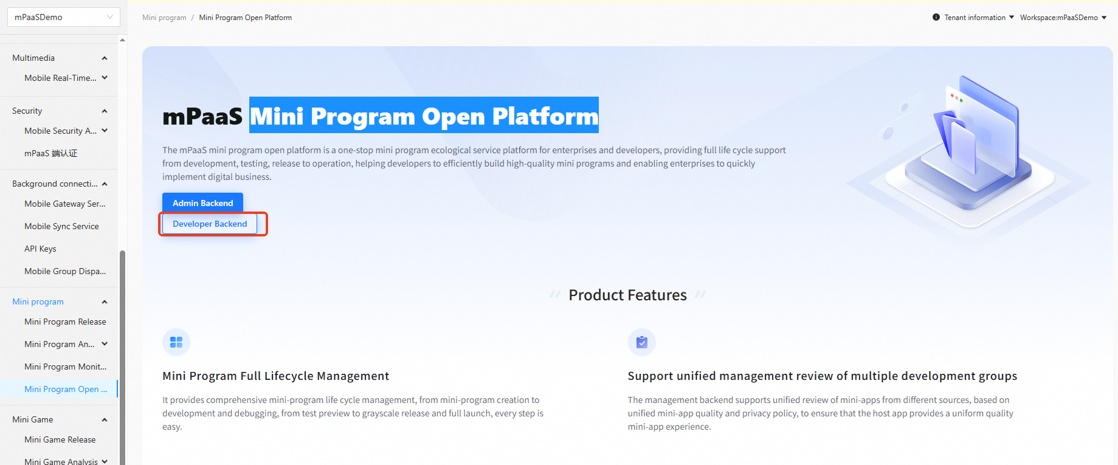This screenshot has height=465, width=1118.
Task: Expand the Mini Game Analysis submenu chevron
Action: (x=105, y=461)
